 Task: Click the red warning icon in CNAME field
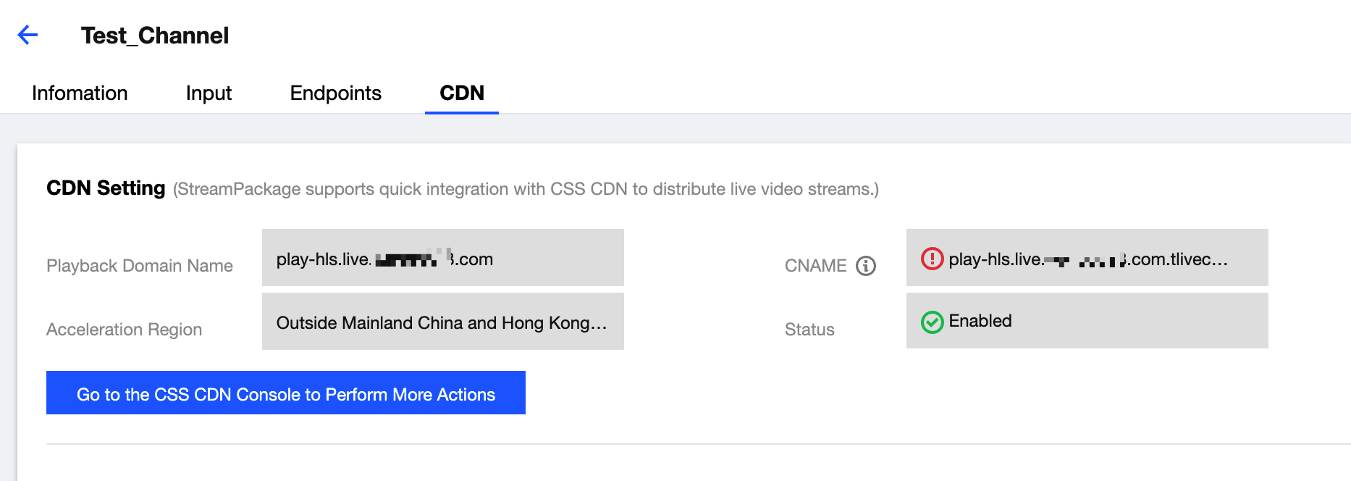point(932,259)
